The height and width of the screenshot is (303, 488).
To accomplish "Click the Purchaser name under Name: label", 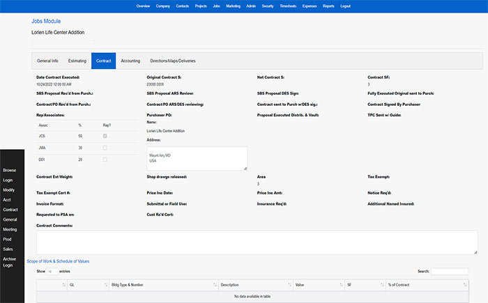I will [166, 131].
